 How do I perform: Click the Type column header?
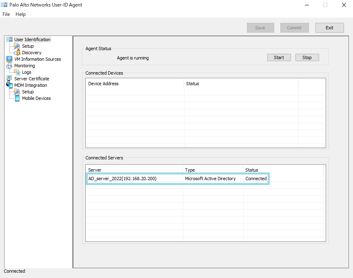213,170
